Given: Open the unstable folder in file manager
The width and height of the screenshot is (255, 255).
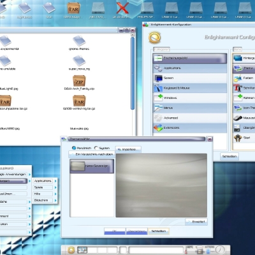Looking at the screenshot, I should tap(5, 61).
